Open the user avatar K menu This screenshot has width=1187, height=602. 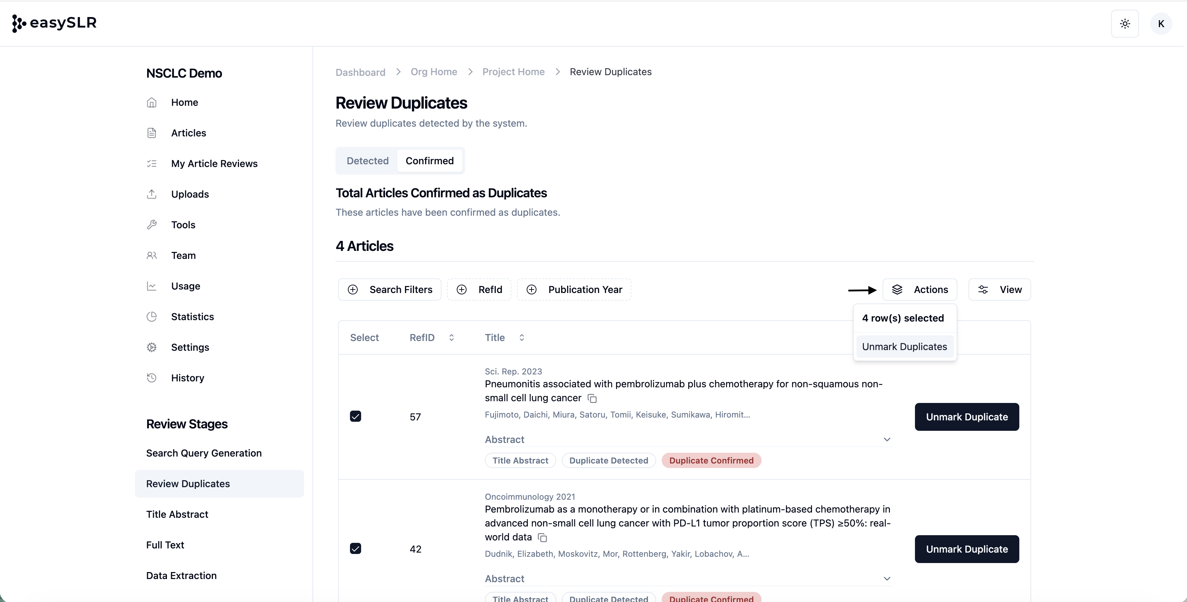[x=1161, y=24]
